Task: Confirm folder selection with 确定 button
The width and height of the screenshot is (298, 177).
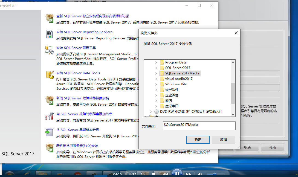Action: (198, 140)
